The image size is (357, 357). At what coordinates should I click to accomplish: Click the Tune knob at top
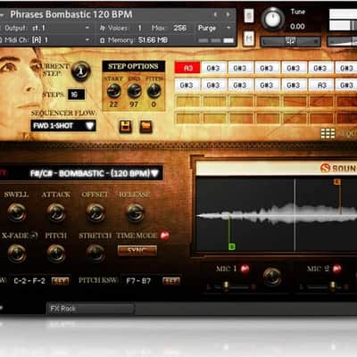click(272, 19)
